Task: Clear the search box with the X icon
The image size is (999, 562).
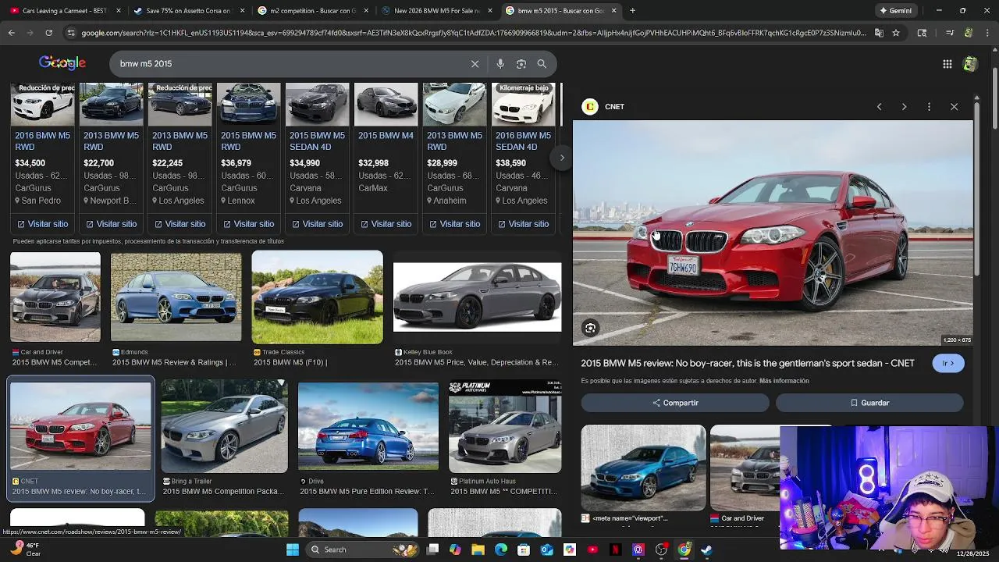Action: [475, 64]
